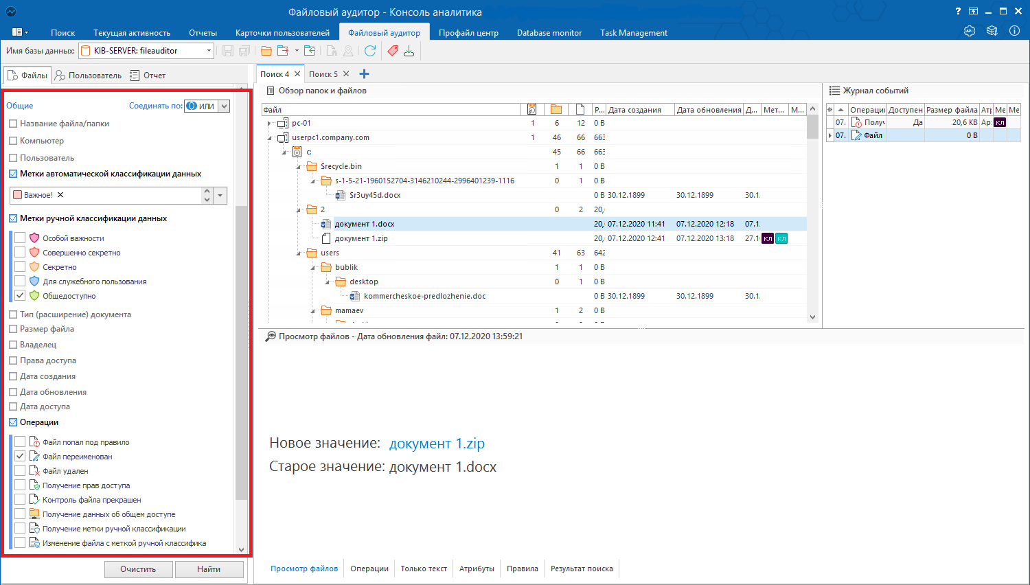The width and height of the screenshot is (1030, 585).
Task: Open the Результат поиска bottom tab
Action: pos(582,569)
